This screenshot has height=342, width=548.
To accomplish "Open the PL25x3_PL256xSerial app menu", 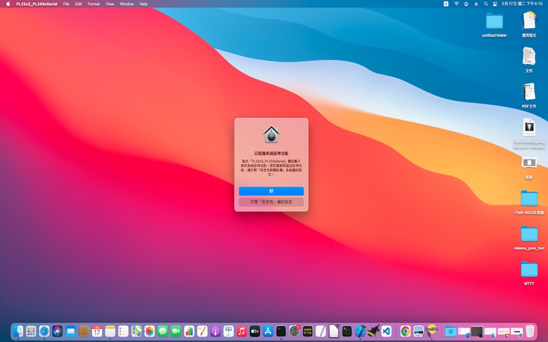I will (37, 4).
